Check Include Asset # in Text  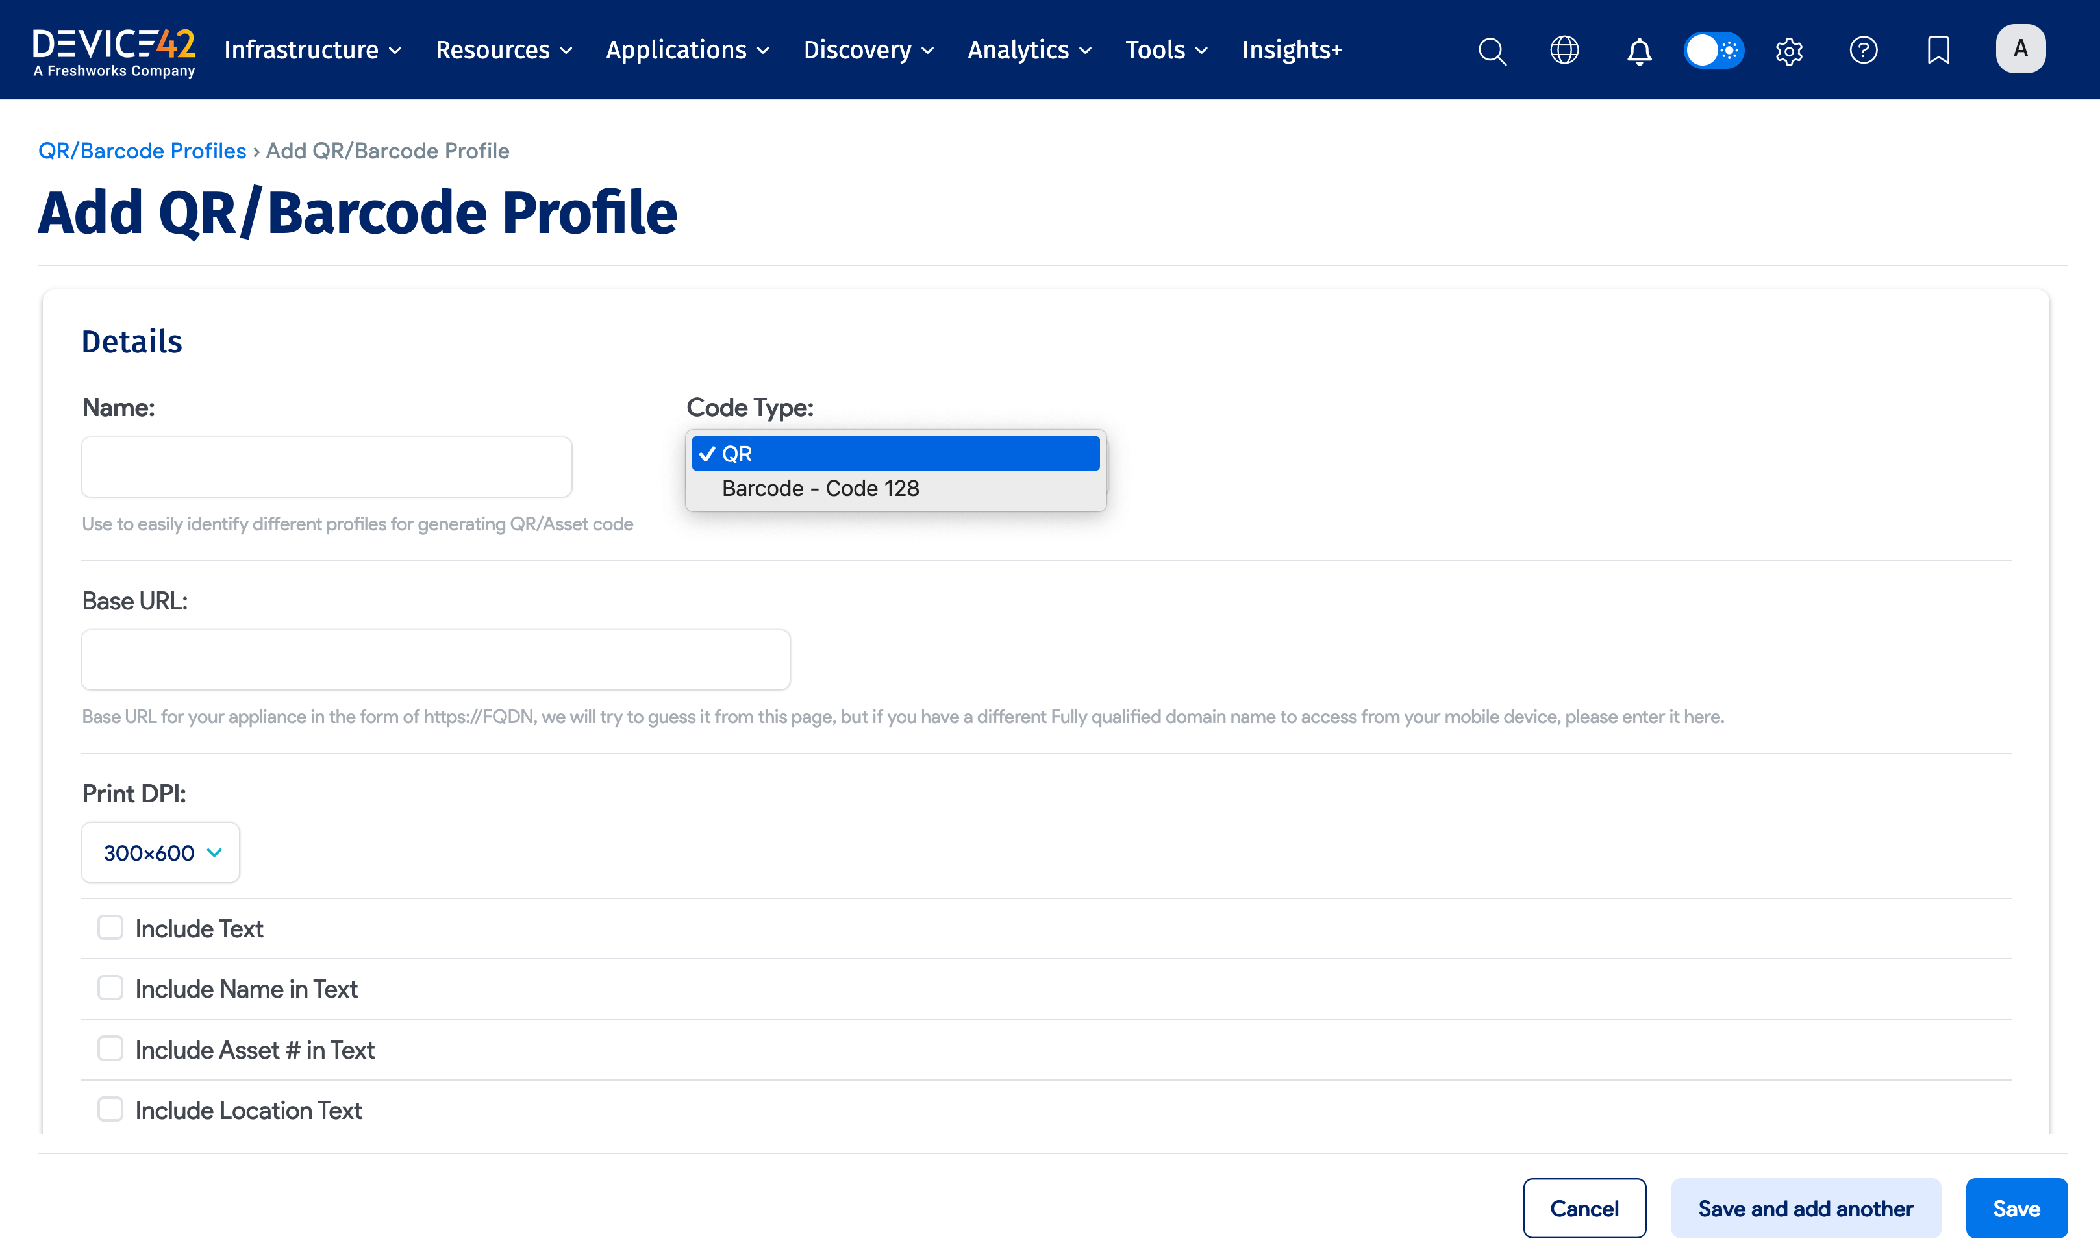[110, 1048]
